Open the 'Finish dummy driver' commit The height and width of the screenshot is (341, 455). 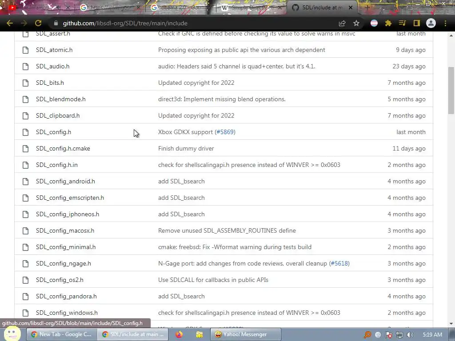(186, 148)
